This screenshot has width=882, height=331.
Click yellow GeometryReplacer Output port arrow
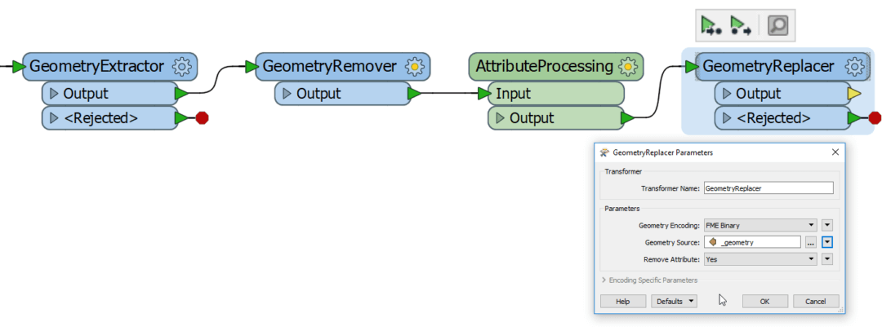(x=854, y=93)
